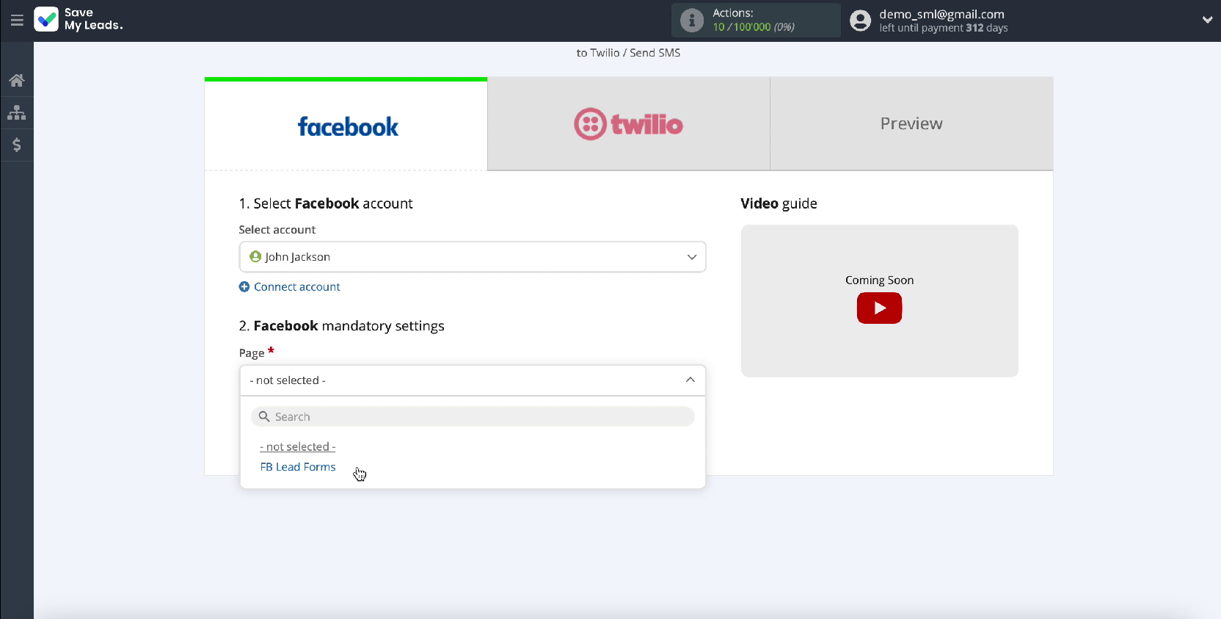Click the Coming Soon video thumbnail
This screenshot has height=619, width=1221.
(x=880, y=301)
